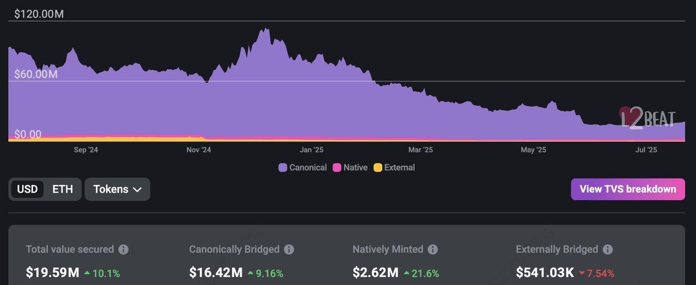Screen dimensions: 696x285
Task: Click info icon next to Externally Bridged
Action: pyautogui.click(x=607, y=250)
